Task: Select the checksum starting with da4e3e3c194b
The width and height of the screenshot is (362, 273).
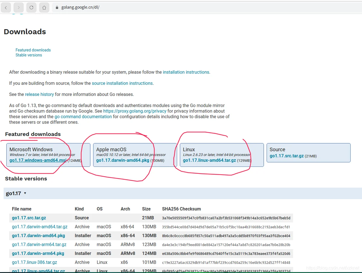Action: [x=226, y=245]
